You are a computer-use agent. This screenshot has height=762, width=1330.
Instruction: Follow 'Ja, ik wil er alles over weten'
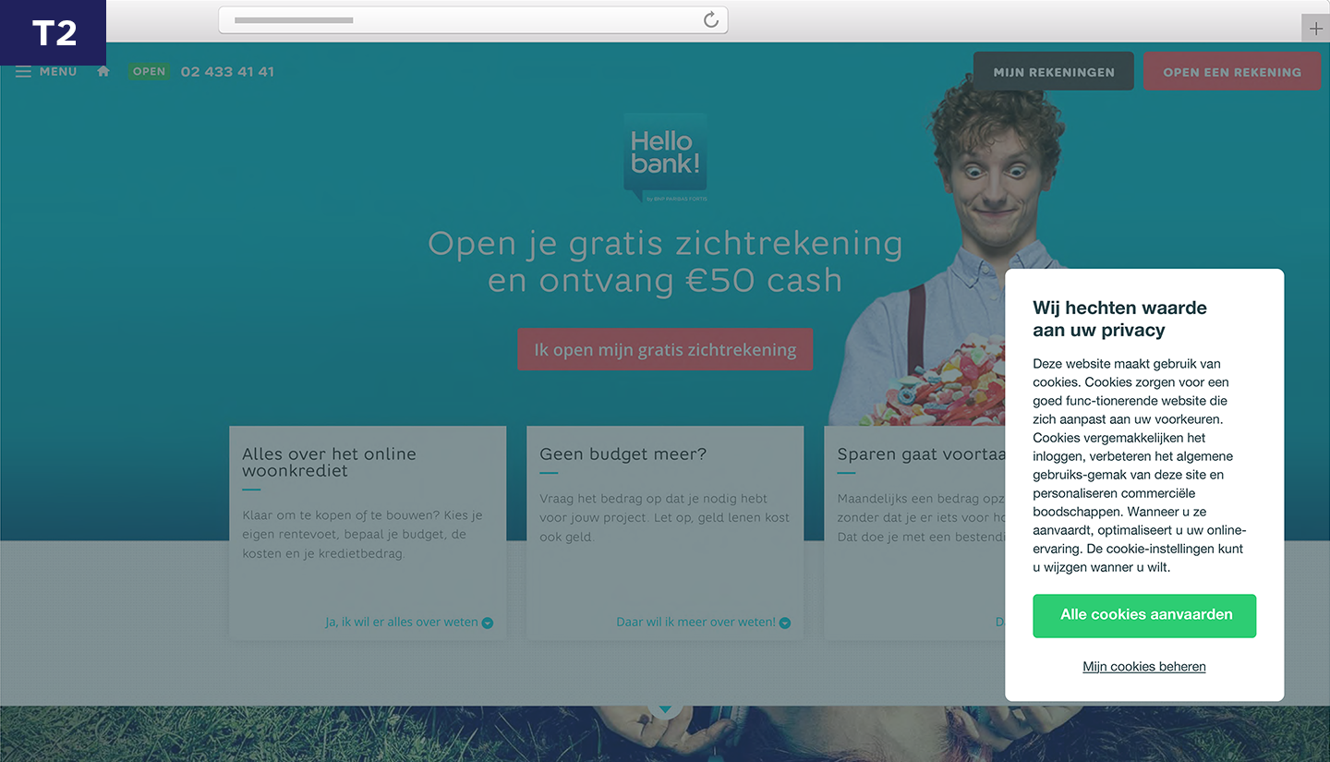click(x=402, y=623)
